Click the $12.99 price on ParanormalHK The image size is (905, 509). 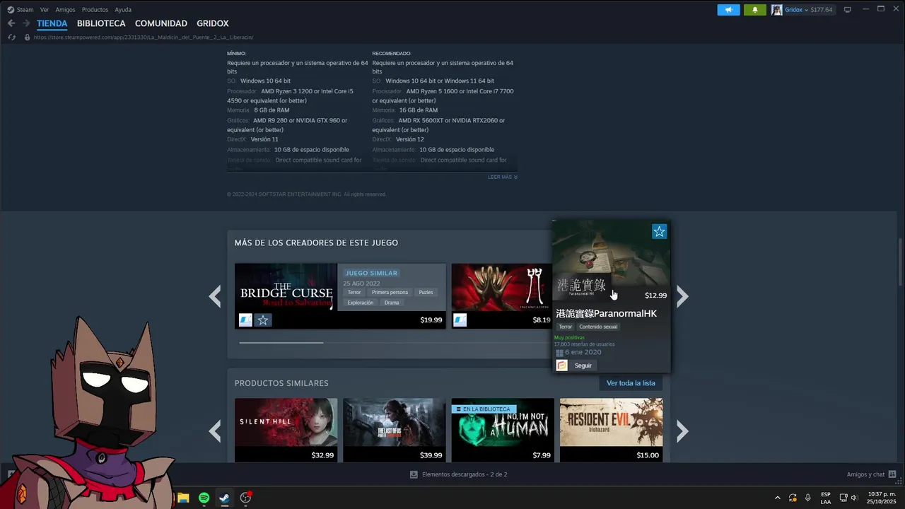[655, 296]
